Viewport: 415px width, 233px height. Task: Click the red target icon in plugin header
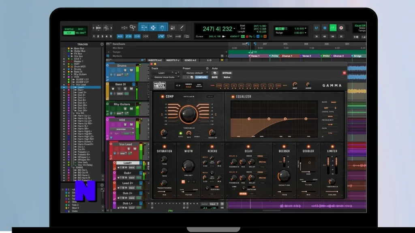(344, 73)
